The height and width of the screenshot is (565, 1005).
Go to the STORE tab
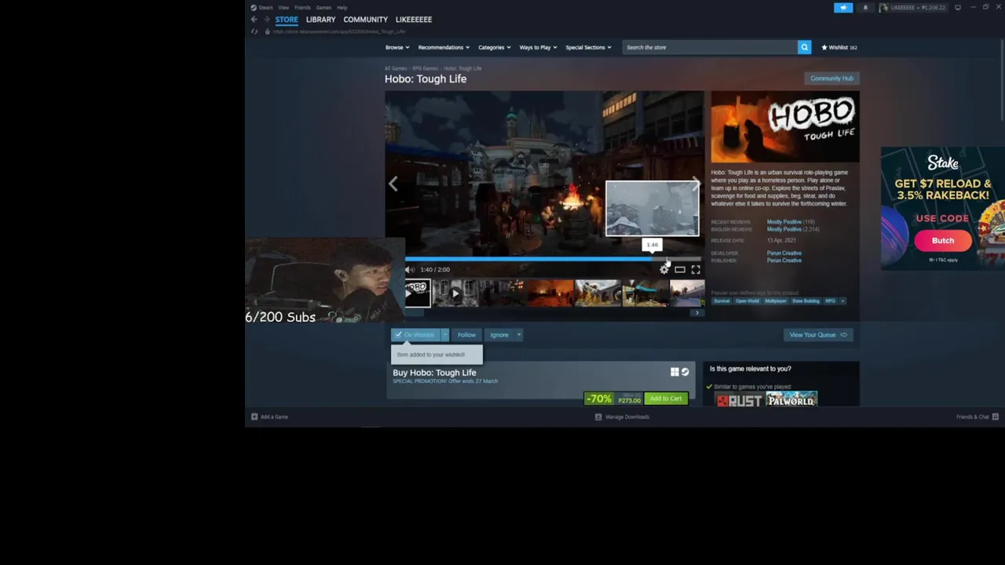287,20
